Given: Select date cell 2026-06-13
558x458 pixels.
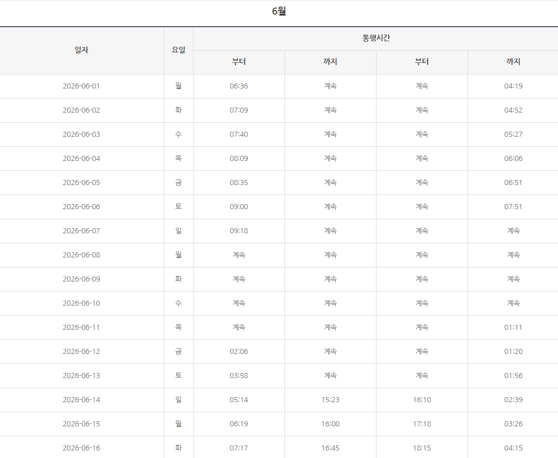Looking at the screenshot, I should 81,376.
